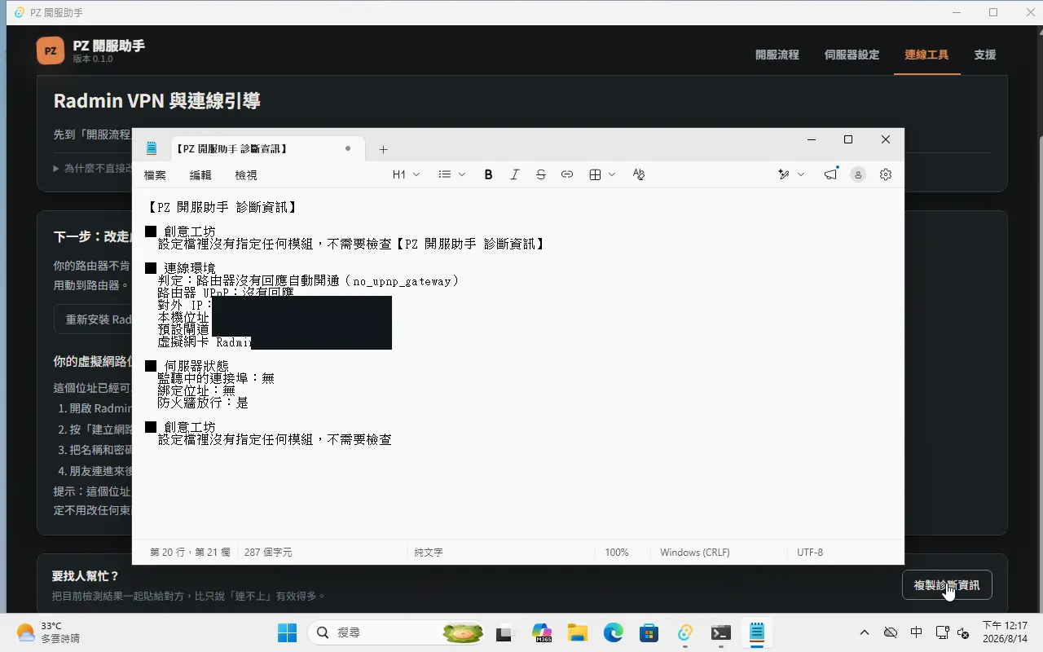Open the clock showing 下午 12:17

click(x=1005, y=632)
